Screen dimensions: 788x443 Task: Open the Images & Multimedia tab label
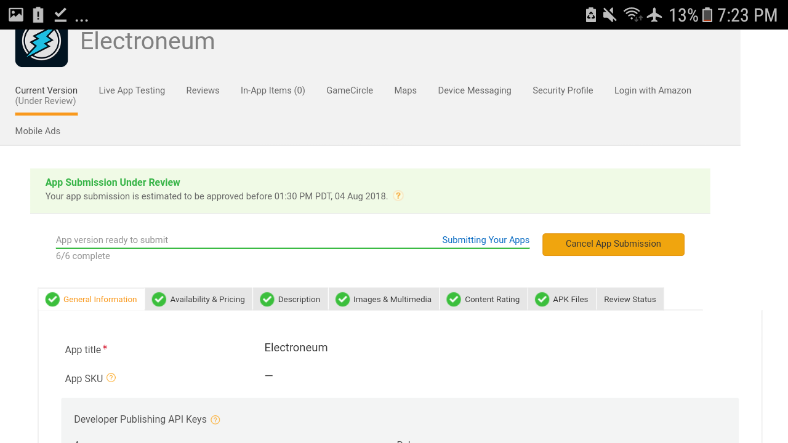[x=392, y=300]
